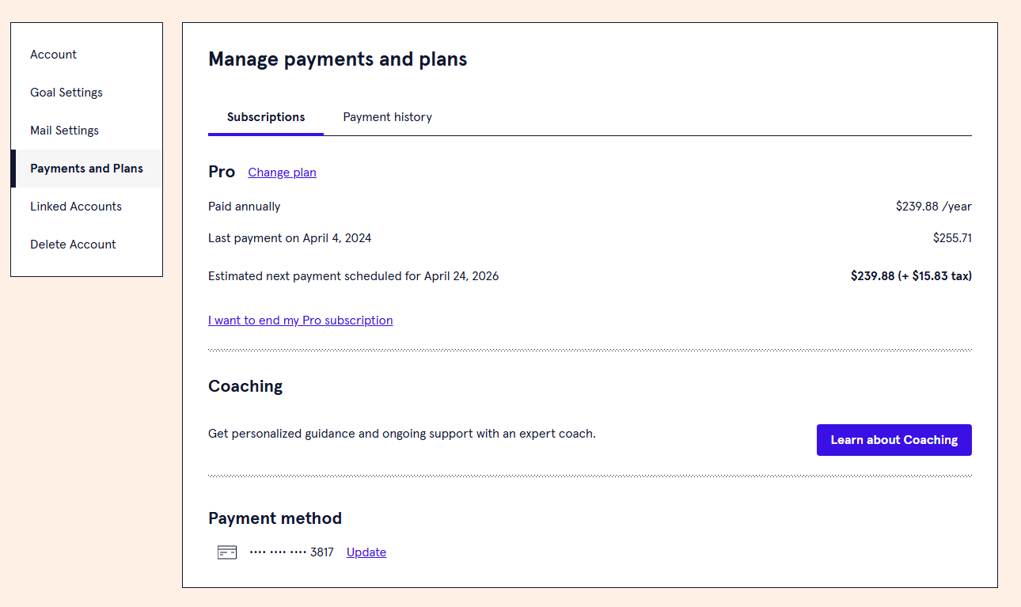Click the Pro plan heading
This screenshot has width=1021, height=607.
222,172
